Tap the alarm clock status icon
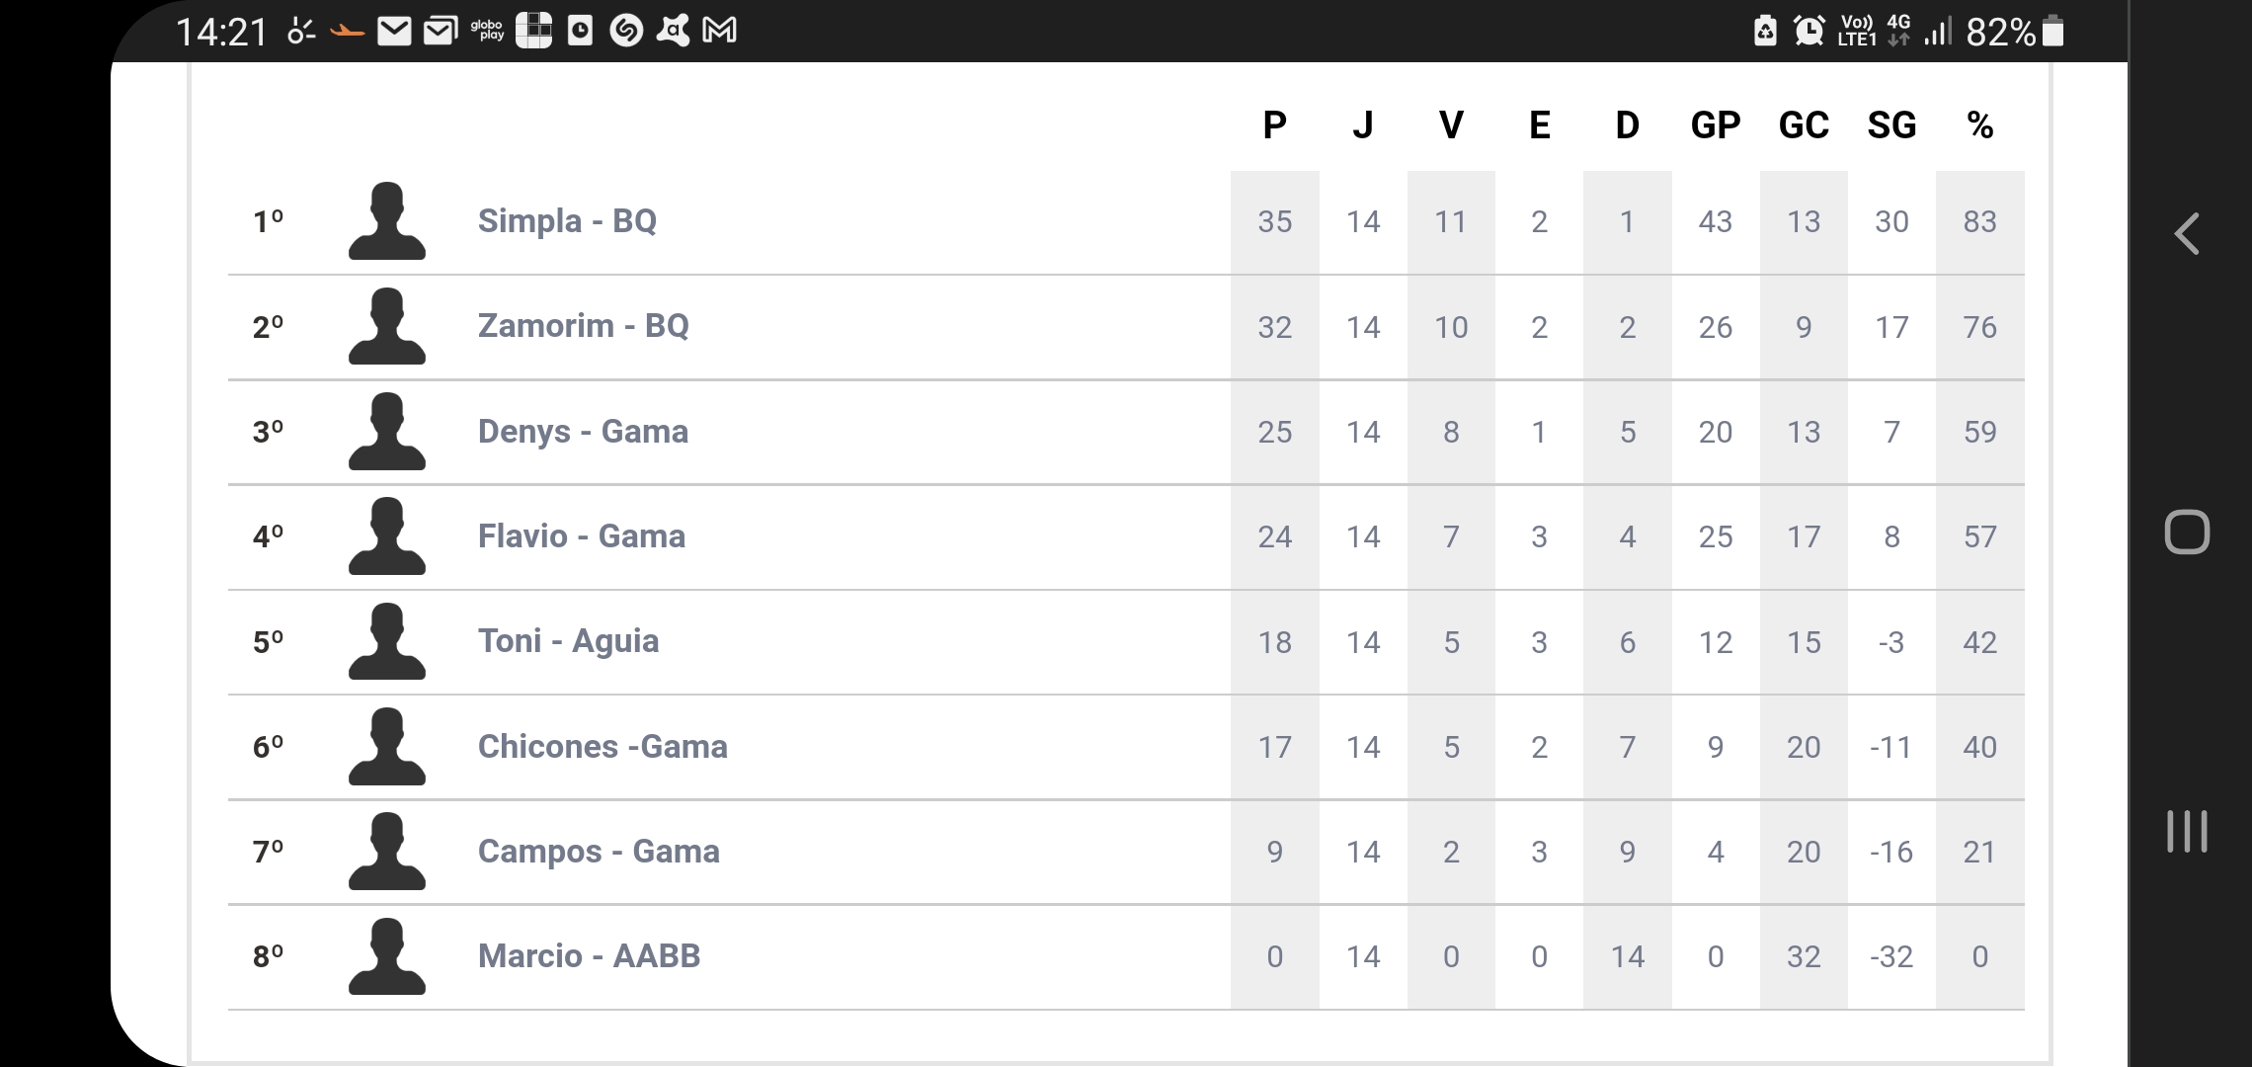 [1809, 32]
